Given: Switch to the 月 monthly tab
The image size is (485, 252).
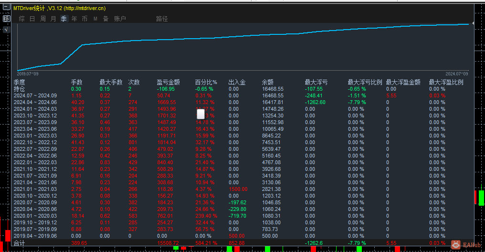Looking at the screenshot, I should [53, 19].
